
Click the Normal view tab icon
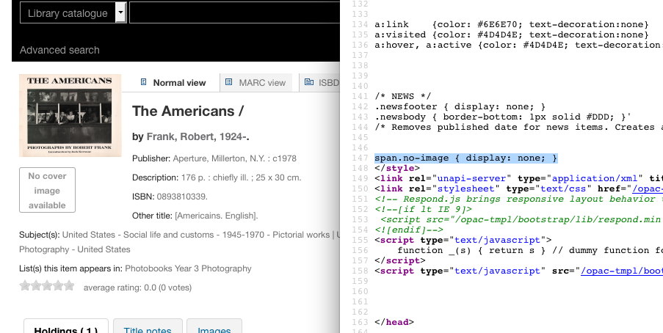pyautogui.click(x=143, y=83)
